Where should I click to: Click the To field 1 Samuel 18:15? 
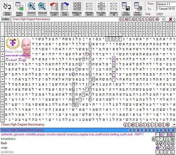click(166, 9)
